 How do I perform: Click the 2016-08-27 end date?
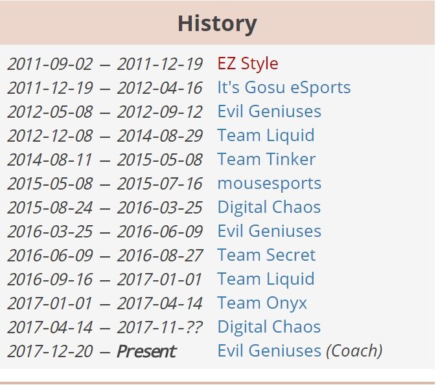159,256
